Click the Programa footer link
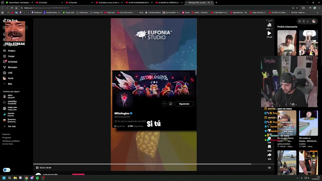The image size is (322, 181). [7, 138]
